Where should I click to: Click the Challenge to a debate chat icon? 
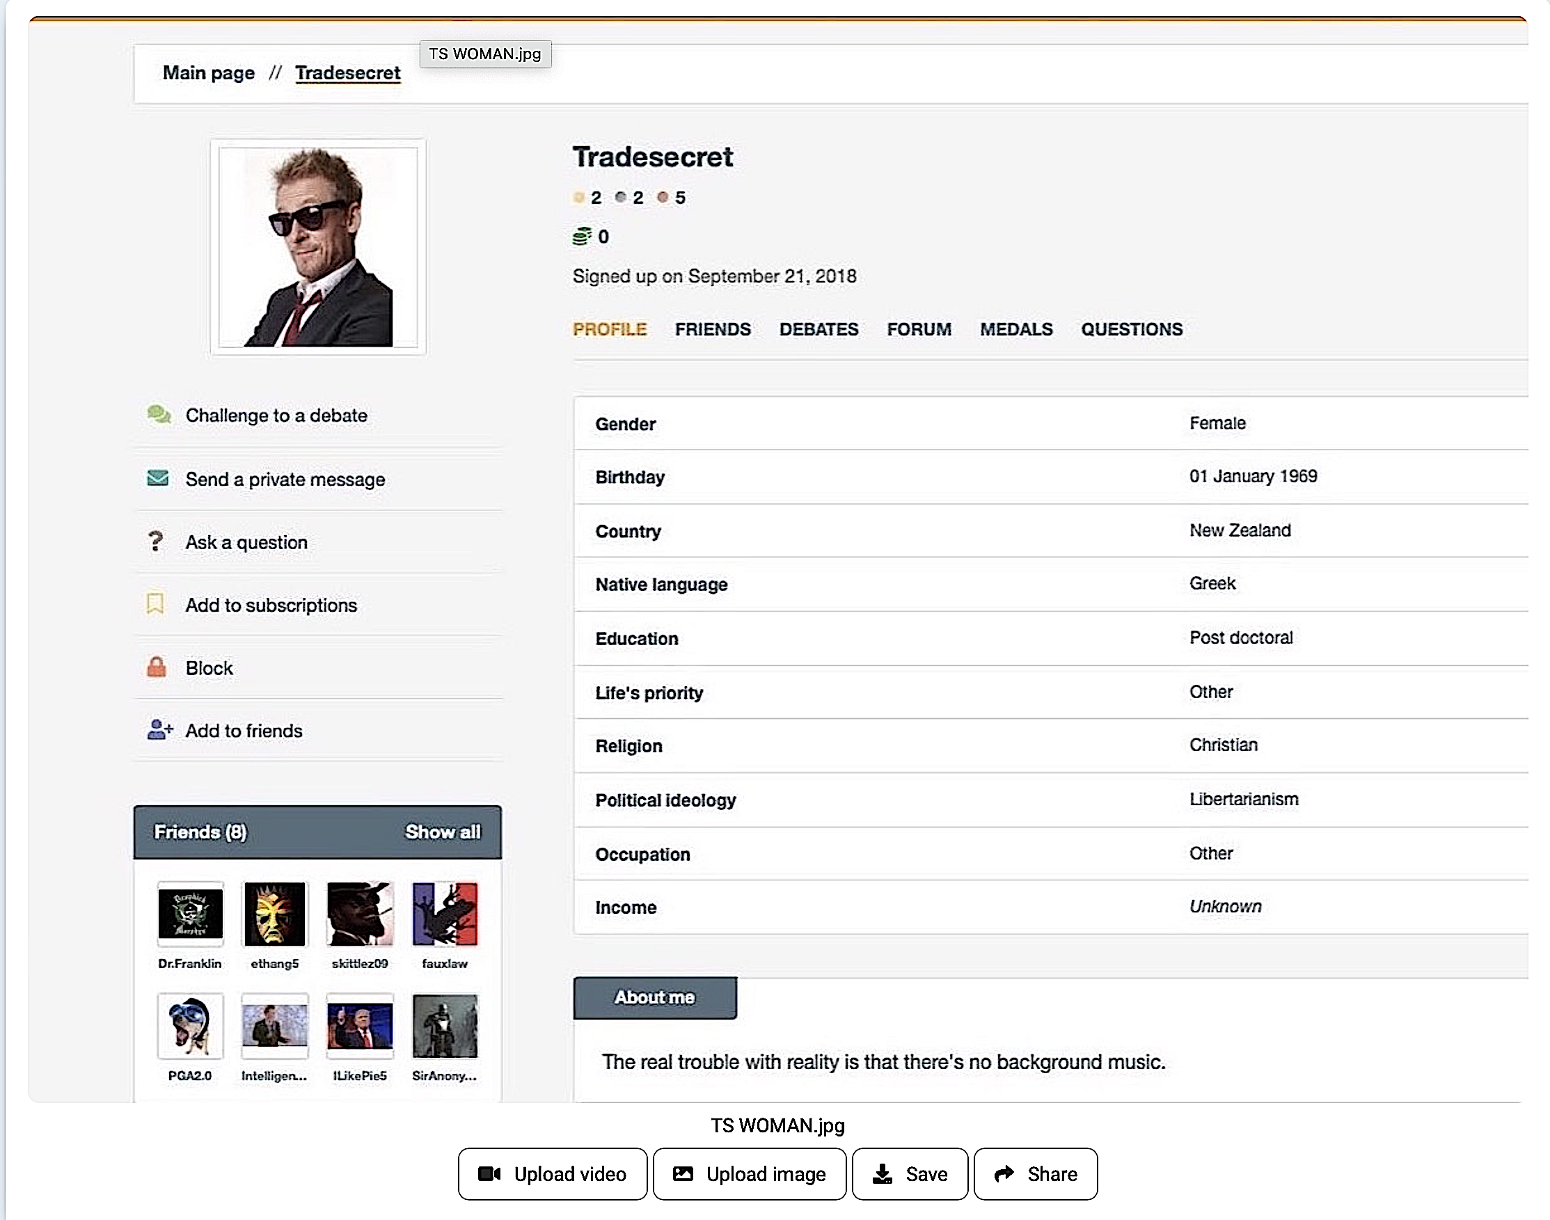coord(158,414)
